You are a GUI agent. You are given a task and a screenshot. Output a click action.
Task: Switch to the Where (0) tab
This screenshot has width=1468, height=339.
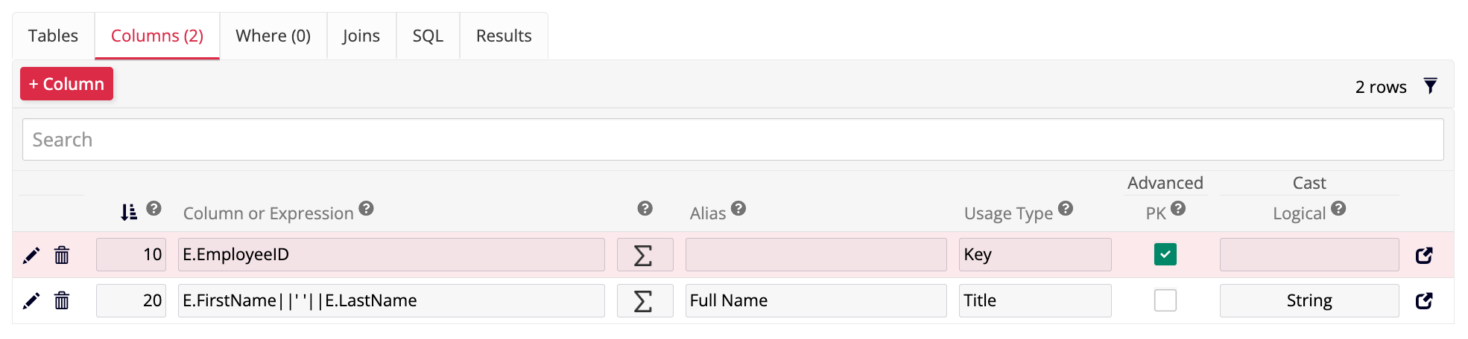[x=273, y=36]
